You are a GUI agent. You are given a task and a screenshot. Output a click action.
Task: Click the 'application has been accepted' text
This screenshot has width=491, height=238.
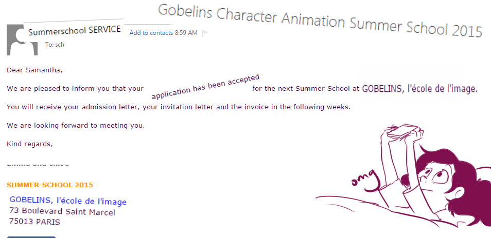(206, 86)
